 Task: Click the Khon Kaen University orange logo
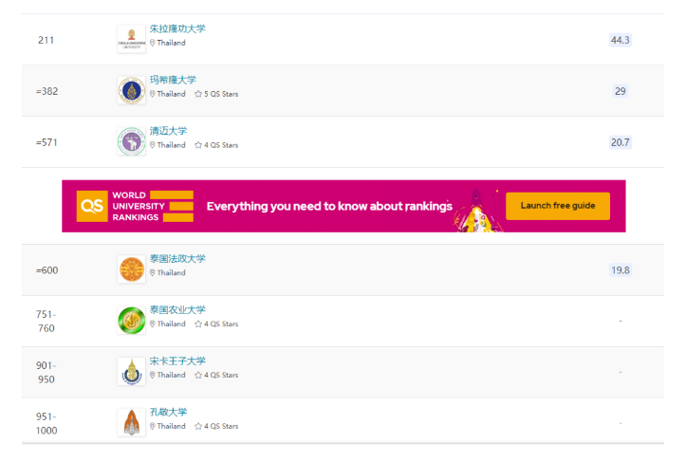click(x=131, y=422)
